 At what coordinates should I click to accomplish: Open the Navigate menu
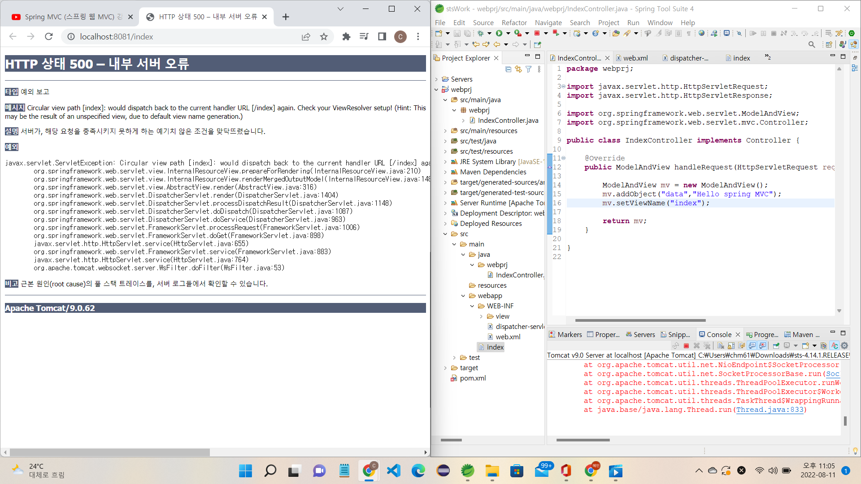click(x=548, y=22)
